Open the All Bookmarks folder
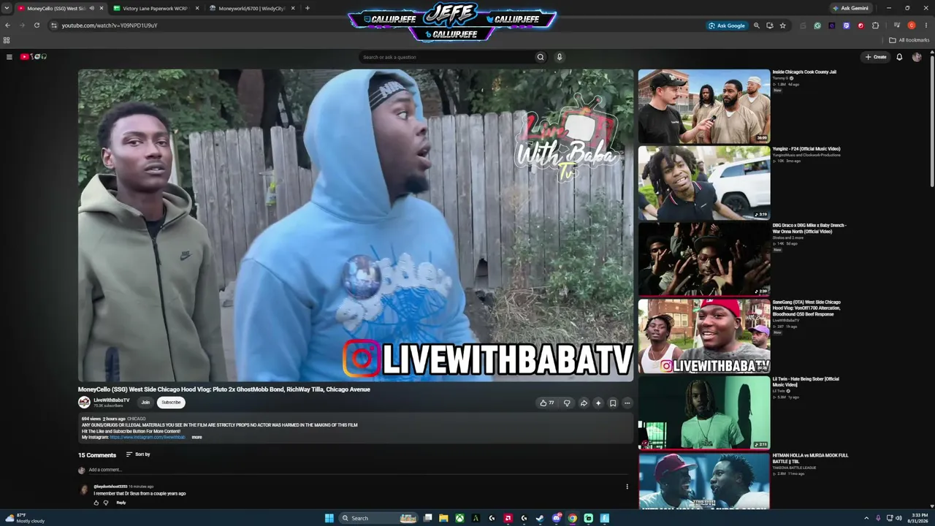The height and width of the screenshot is (526, 935). [909, 40]
